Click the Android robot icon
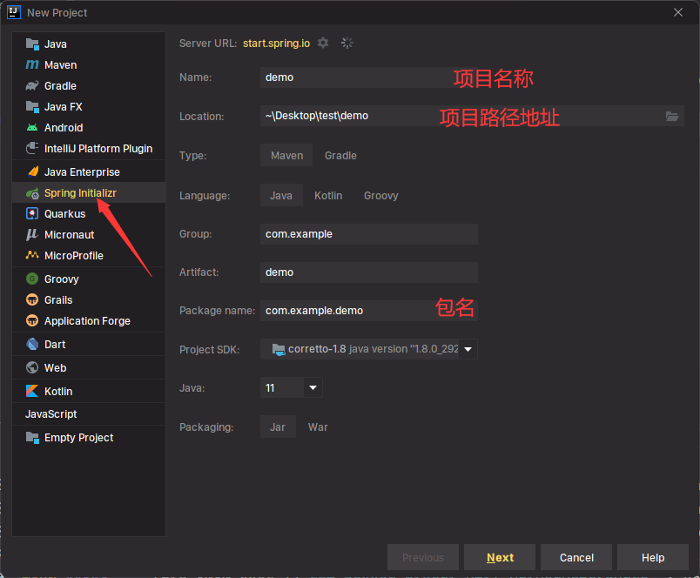 32,128
